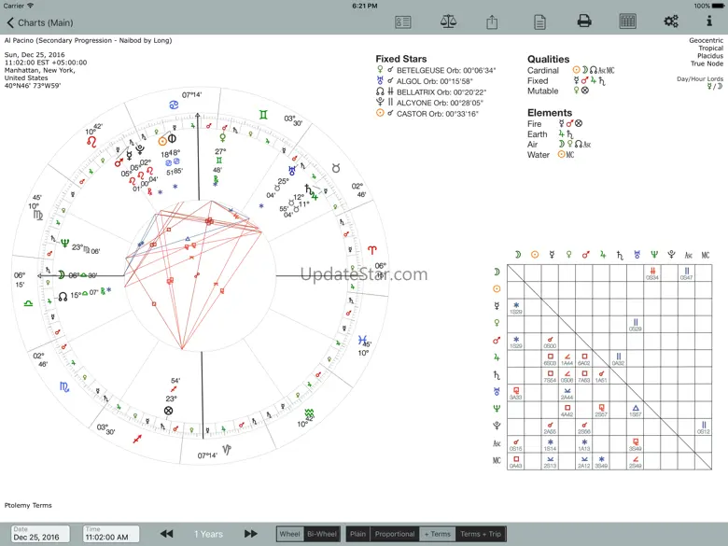Select the Plain wheel style

coord(357,534)
